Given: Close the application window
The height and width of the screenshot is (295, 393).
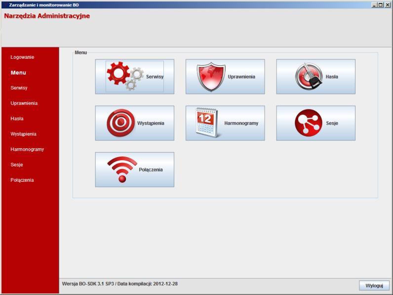Looking at the screenshot, I should click(387, 5).
